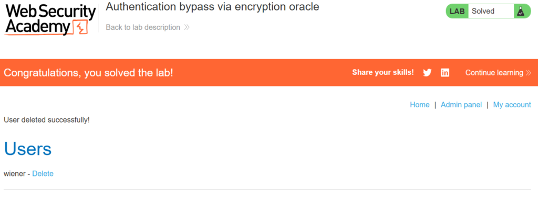
Task: Click the lab flask icon
Action: click(521, 12)
